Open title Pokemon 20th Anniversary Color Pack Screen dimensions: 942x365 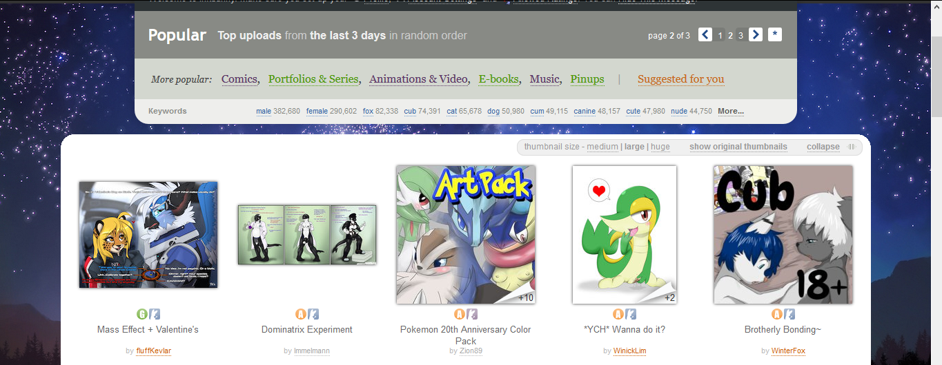pyautogui.click(x=466, y=335)
